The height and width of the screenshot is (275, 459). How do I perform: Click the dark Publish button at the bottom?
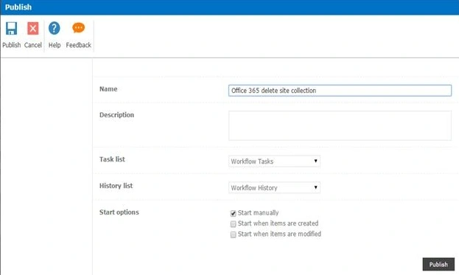tap(438, 264)
